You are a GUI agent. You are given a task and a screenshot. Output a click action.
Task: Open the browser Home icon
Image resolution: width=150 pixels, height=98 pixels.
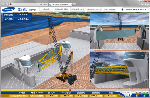tap(142, 4)
